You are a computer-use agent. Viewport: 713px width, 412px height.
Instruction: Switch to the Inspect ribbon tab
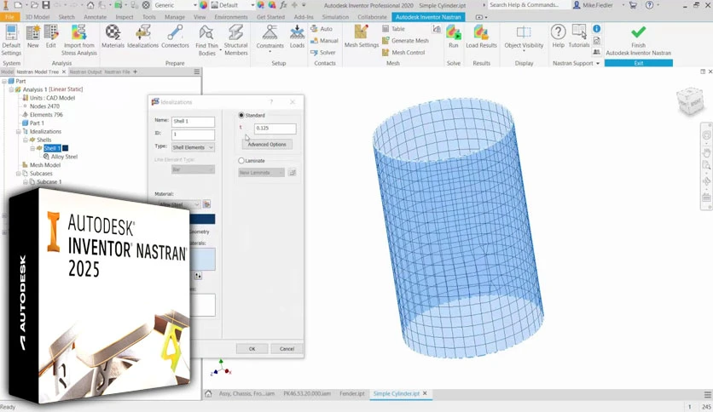click(x=125, y=17)
